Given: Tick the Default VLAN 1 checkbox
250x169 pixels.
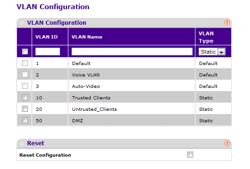Looking at the screenshot, I should click(x=25, y=63).
